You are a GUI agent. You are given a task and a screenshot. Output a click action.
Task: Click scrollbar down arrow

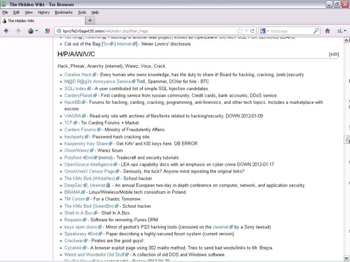pos(346,258)
